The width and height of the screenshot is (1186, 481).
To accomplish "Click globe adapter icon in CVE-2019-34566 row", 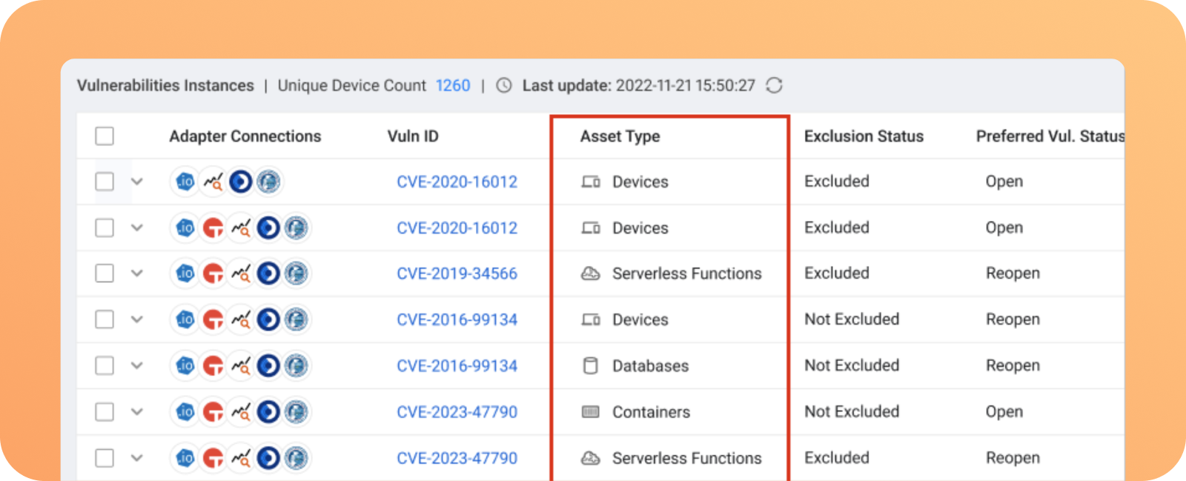I will pos(296,273).
